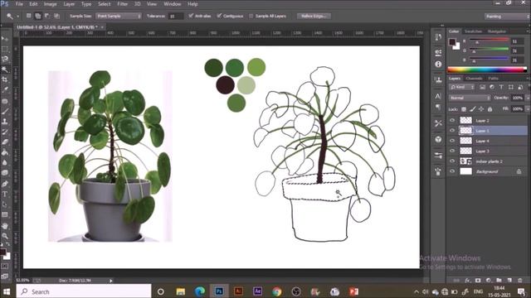The image size is (531, 298).
Task: Switch to the Channels tab
Action: pyautogui.click(x=474, y=78)
